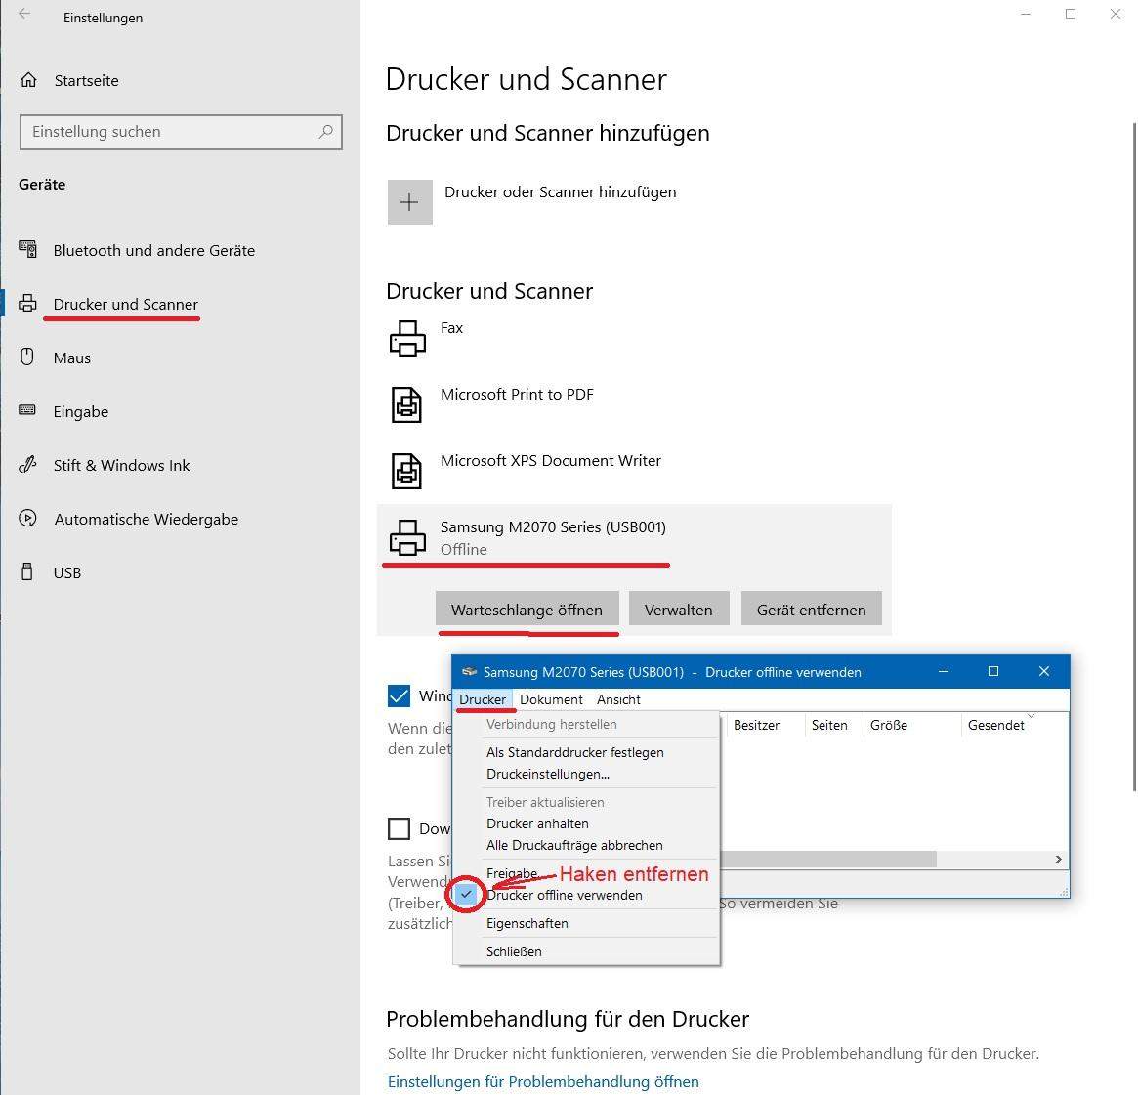Viewport: 1138px width, 1095px height.
Task: Select Samsung M2070 Series (USB001)
Action: click(x=553, y=526)
